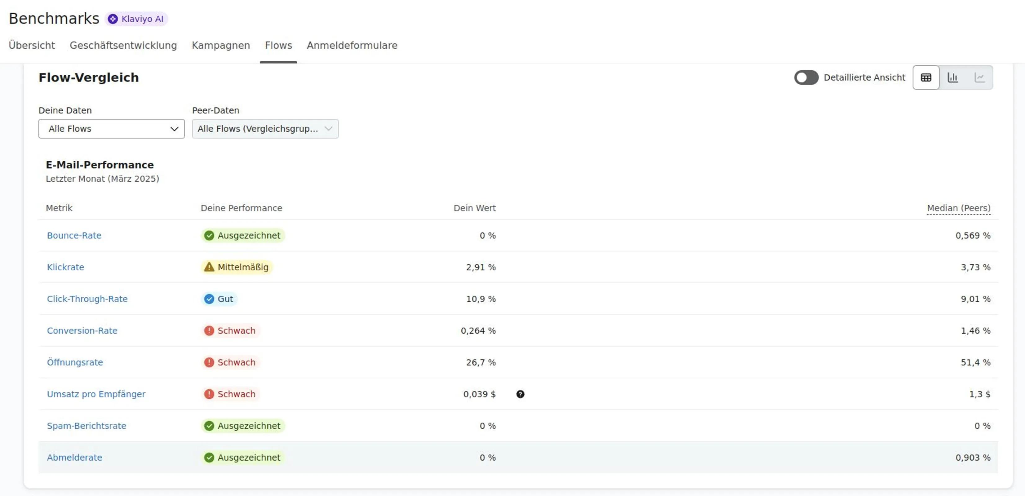Click chevron arrow of Alle Flows dropdown
1025x496 pixels.
pyautogui.click(x=174, y=128)
